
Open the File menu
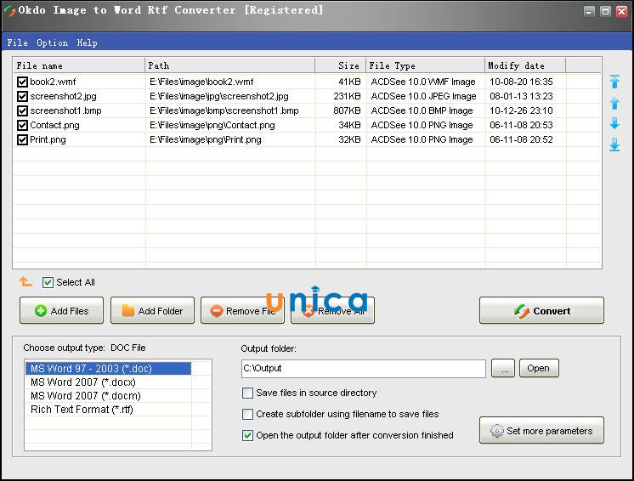tap(17, 42)
